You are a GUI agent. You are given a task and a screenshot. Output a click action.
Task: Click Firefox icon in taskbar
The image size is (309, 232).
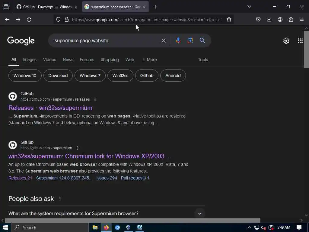(x=106, y=228)
